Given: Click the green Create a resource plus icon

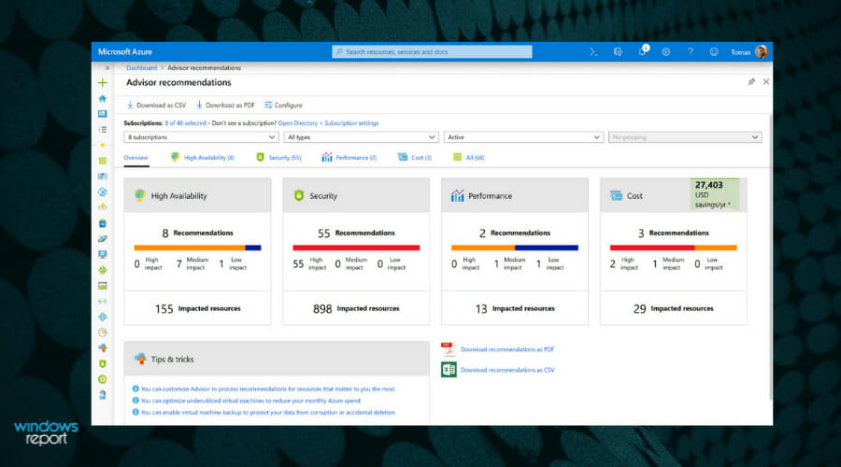Looking at the screenshot, I should [x=103, y=82].
